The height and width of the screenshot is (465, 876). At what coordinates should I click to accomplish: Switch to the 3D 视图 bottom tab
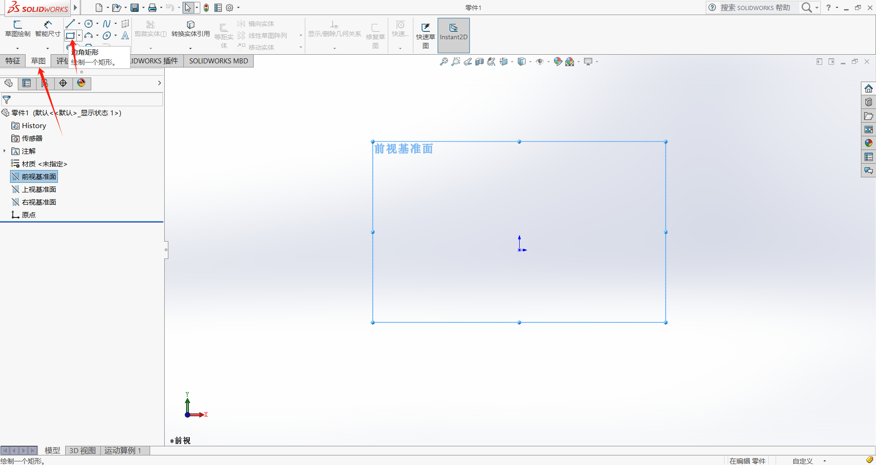(83, 450)
